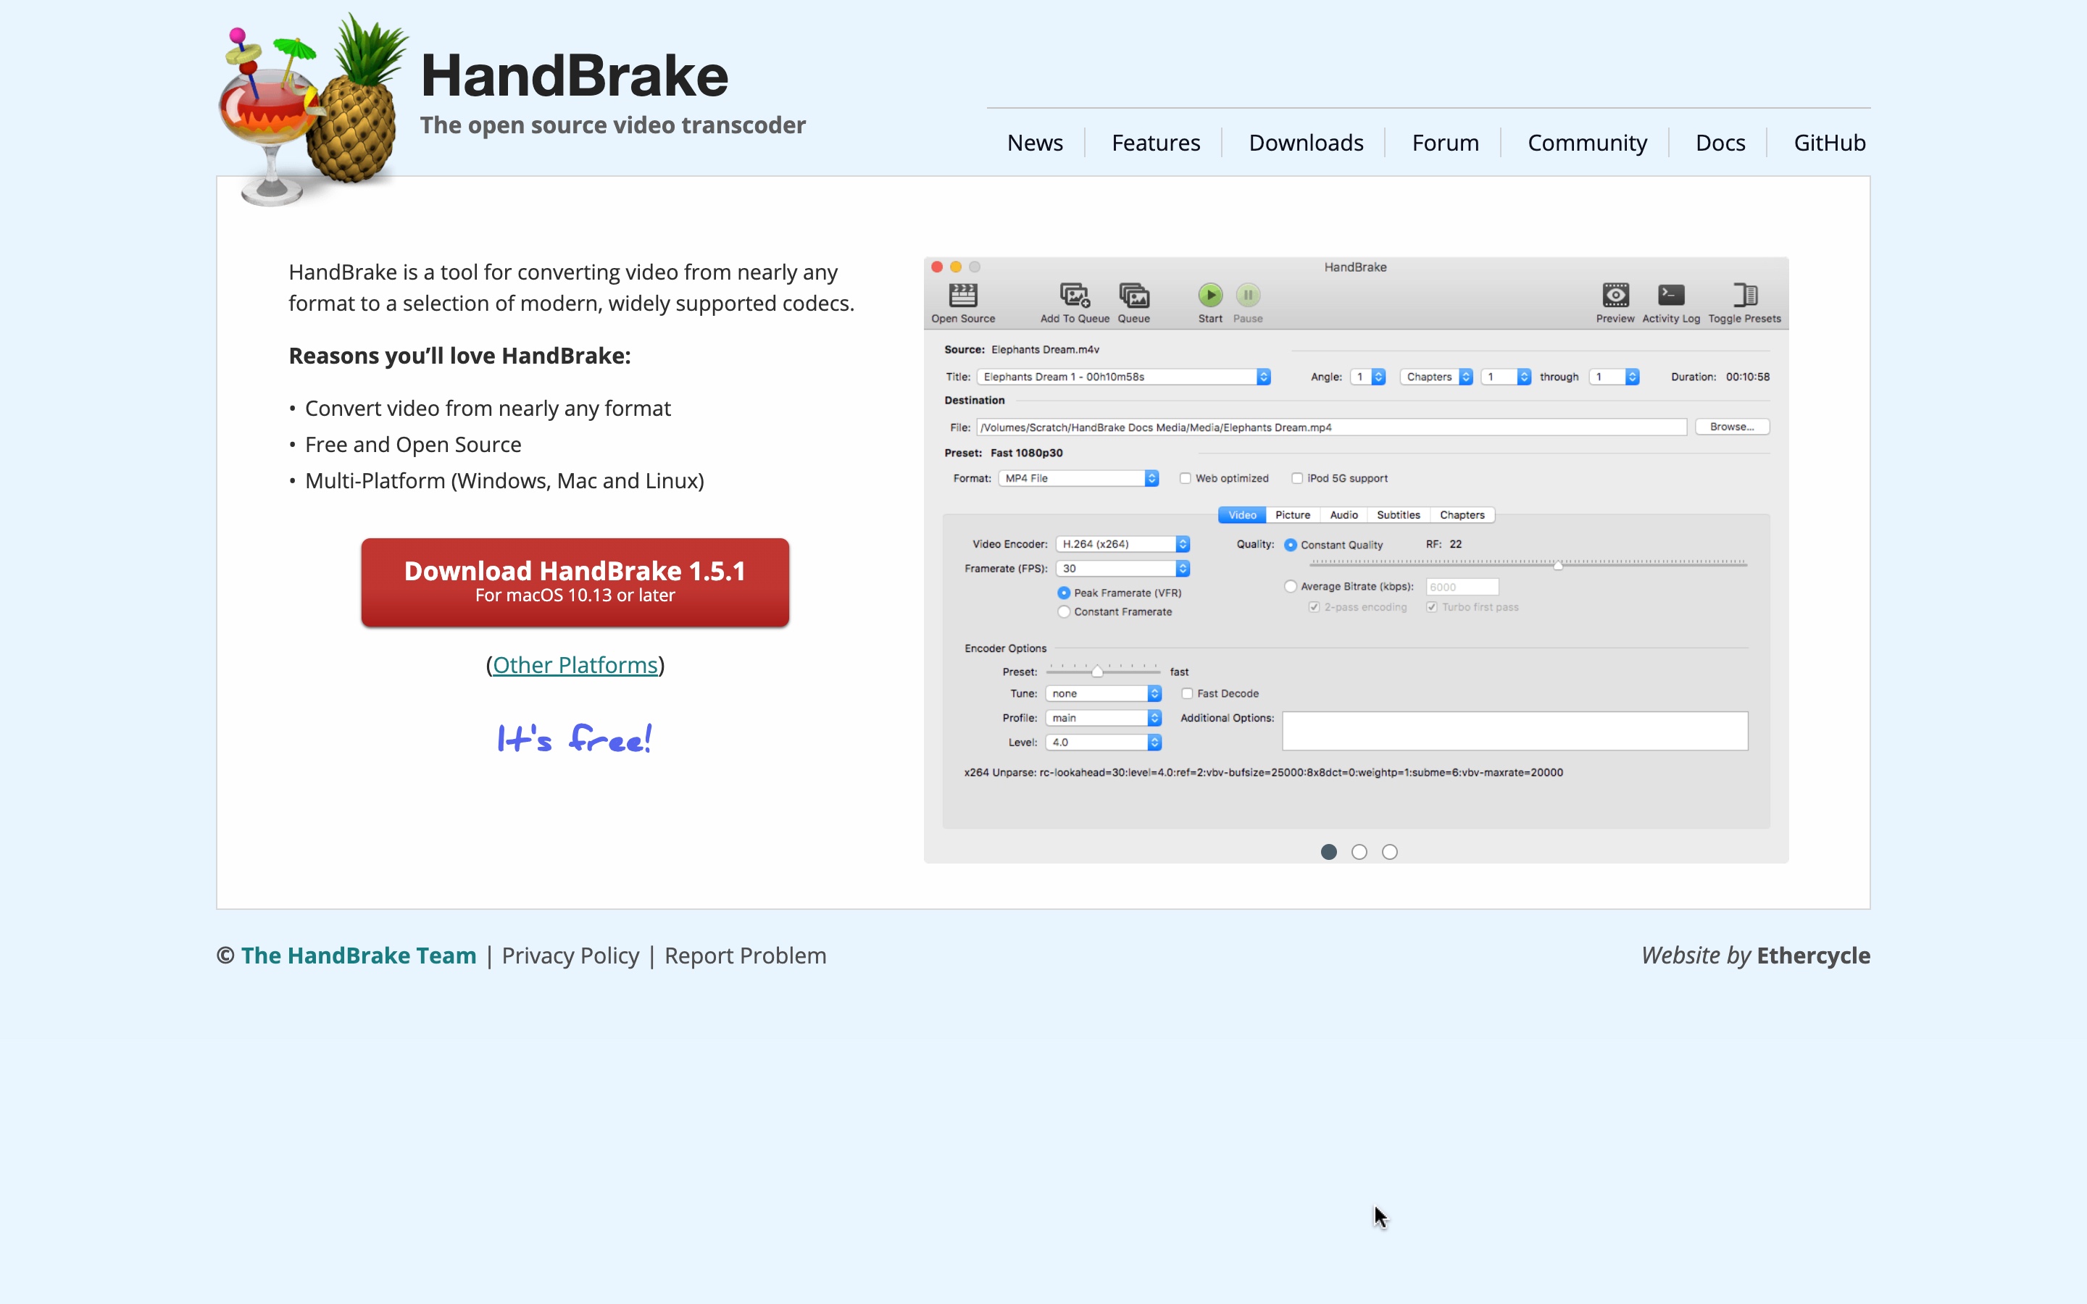Switch to the Audio tab
The image size is (2087, 1304).
click(1343, 514)
